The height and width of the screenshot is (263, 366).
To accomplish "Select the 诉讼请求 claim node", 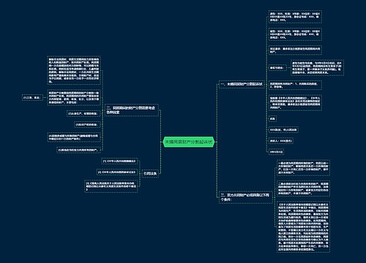I will pos(295,50).
